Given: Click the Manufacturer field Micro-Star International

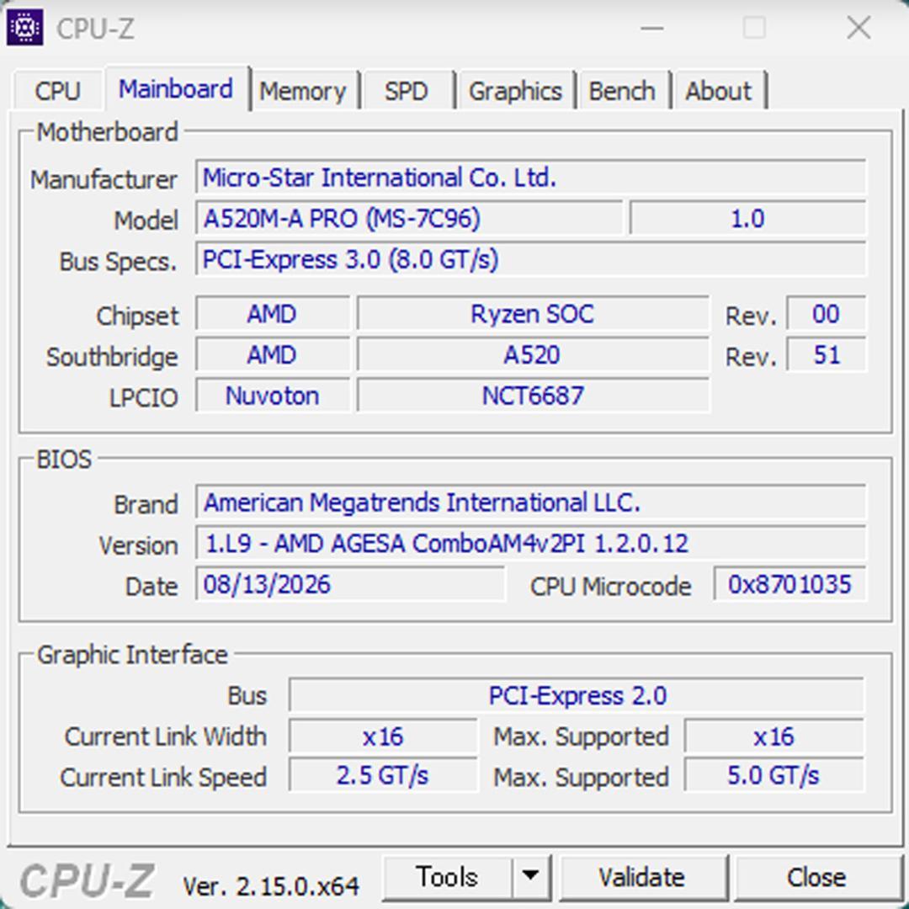Looking at the screenshot, I should tap(530, 178).
